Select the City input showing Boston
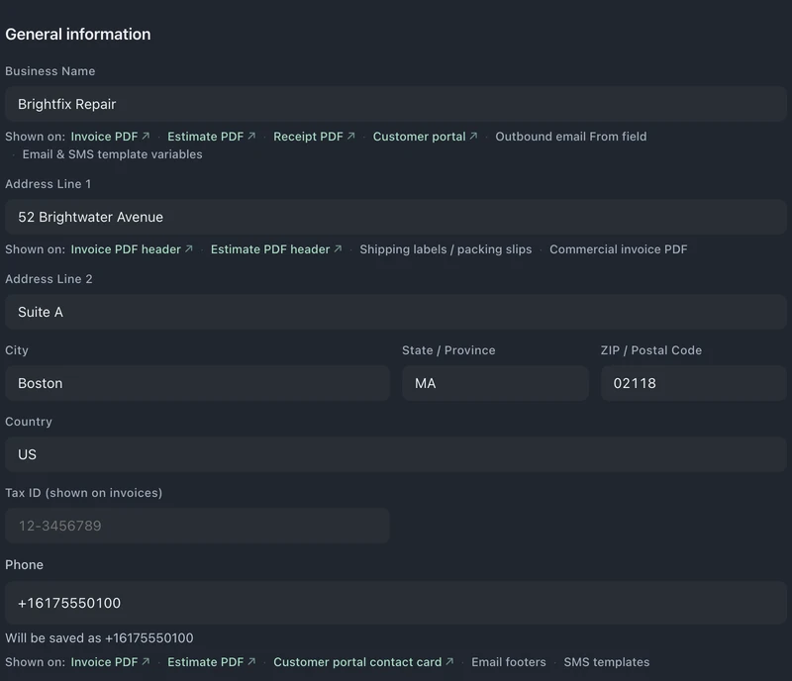 tap(197, 383)
